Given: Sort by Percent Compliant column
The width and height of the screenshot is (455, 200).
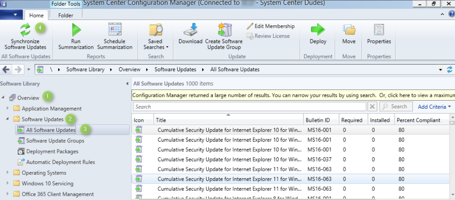Looking at the screenshot, I should point(422,120).
